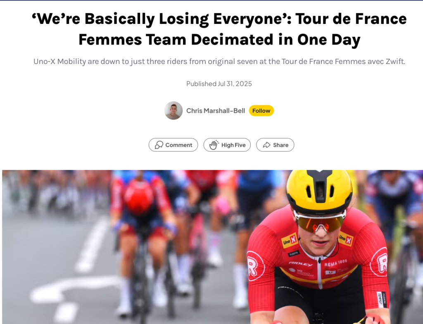Open Chris Marshall-Bell's author avatar
Viewport: 423px width, 324px height.
(x=173, y=111)
